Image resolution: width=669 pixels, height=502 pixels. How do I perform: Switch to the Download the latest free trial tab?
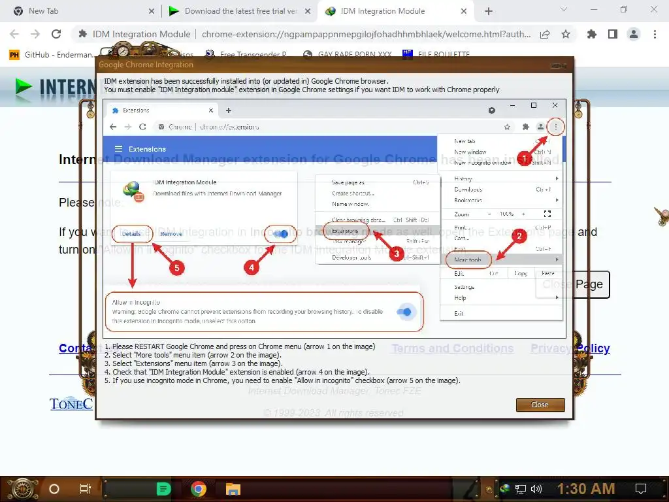tap(240, 11)
